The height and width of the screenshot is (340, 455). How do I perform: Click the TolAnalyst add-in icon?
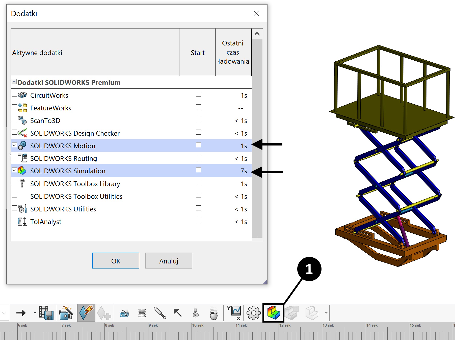pyautogui.click(x=22, y=221)
